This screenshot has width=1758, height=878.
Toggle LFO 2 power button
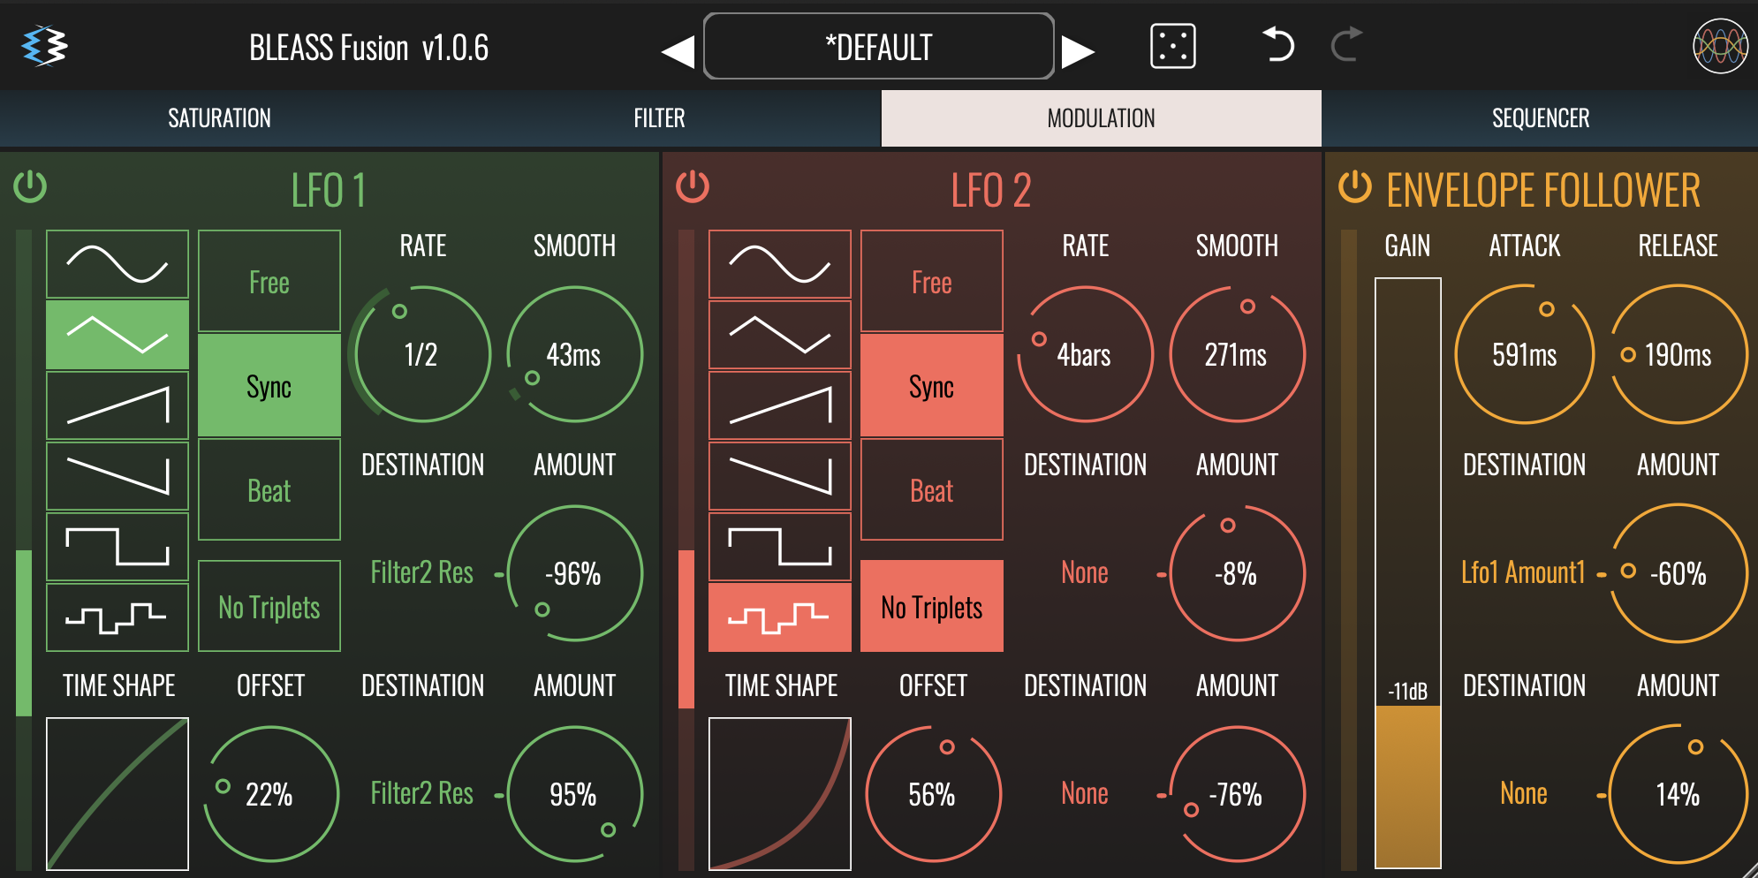coord(693,186)
